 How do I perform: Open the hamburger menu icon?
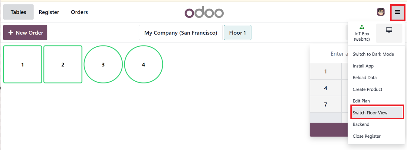(397, 12)
